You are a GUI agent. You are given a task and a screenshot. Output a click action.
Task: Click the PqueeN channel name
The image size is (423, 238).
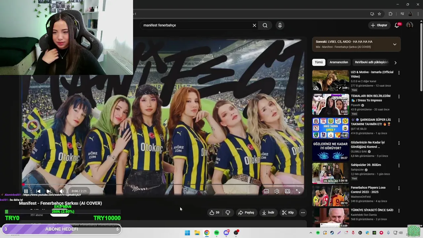coord(356,105)
